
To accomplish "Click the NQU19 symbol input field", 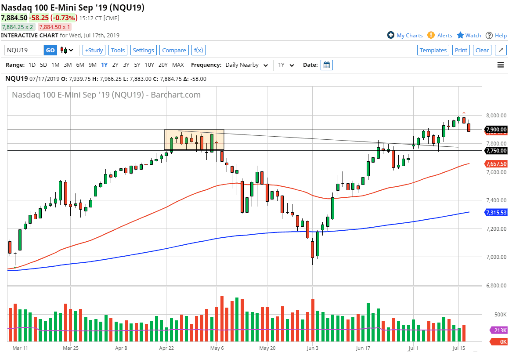I will (24, 50).
